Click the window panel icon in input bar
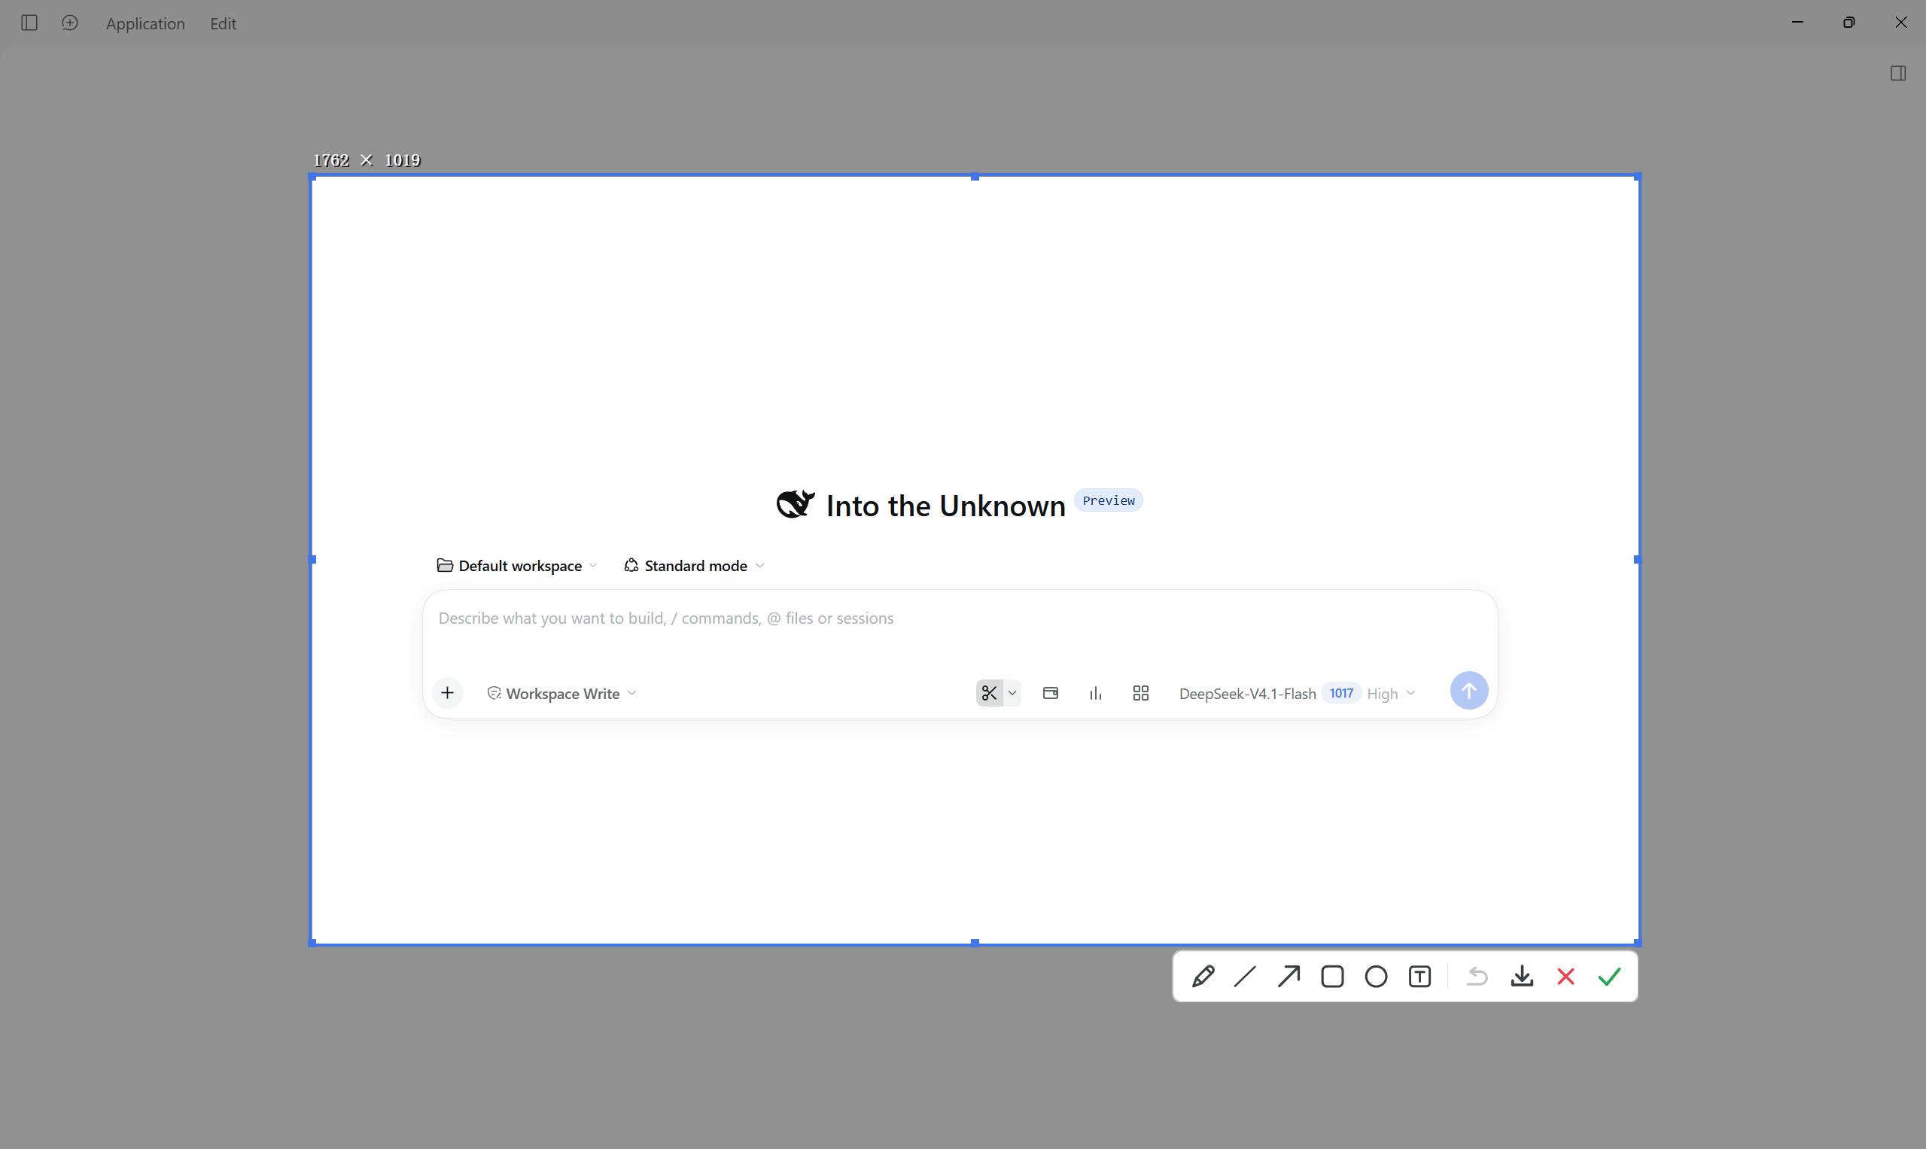The image size is (1926, 1149). pyautogui.click(x=1051, y=693)
